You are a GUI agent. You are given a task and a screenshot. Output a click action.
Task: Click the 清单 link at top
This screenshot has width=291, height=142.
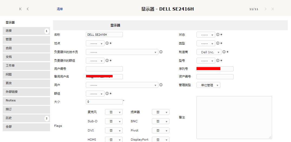pyautogui.click(x=60, y=9)
